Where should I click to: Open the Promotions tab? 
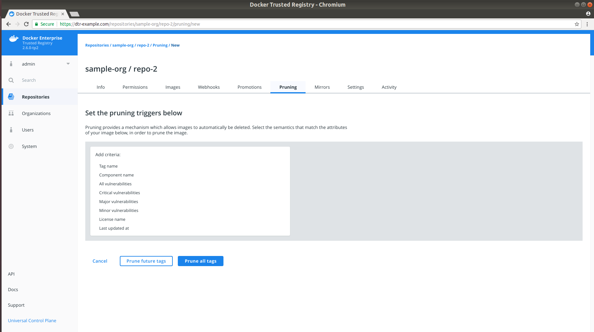click(x=249, y=87)
